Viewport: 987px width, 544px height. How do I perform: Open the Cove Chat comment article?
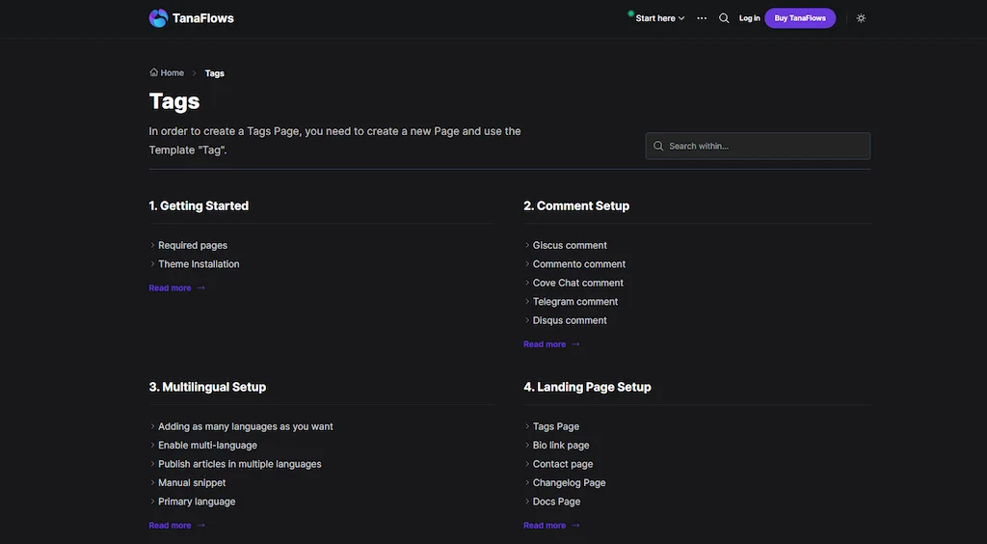click(578, 284)
